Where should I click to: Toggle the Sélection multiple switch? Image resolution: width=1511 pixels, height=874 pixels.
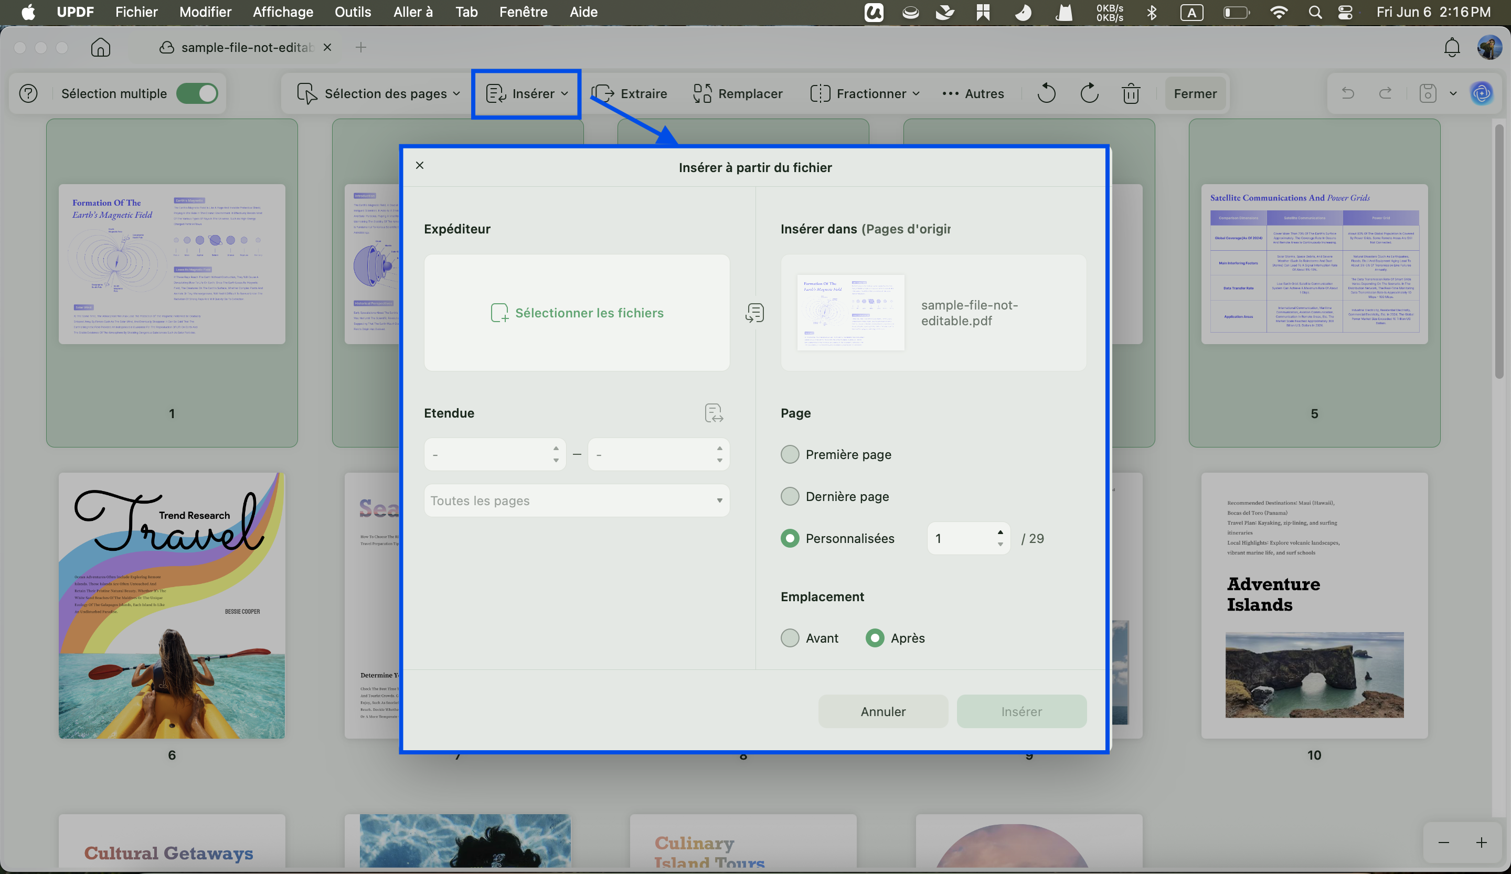coord(197,93)
